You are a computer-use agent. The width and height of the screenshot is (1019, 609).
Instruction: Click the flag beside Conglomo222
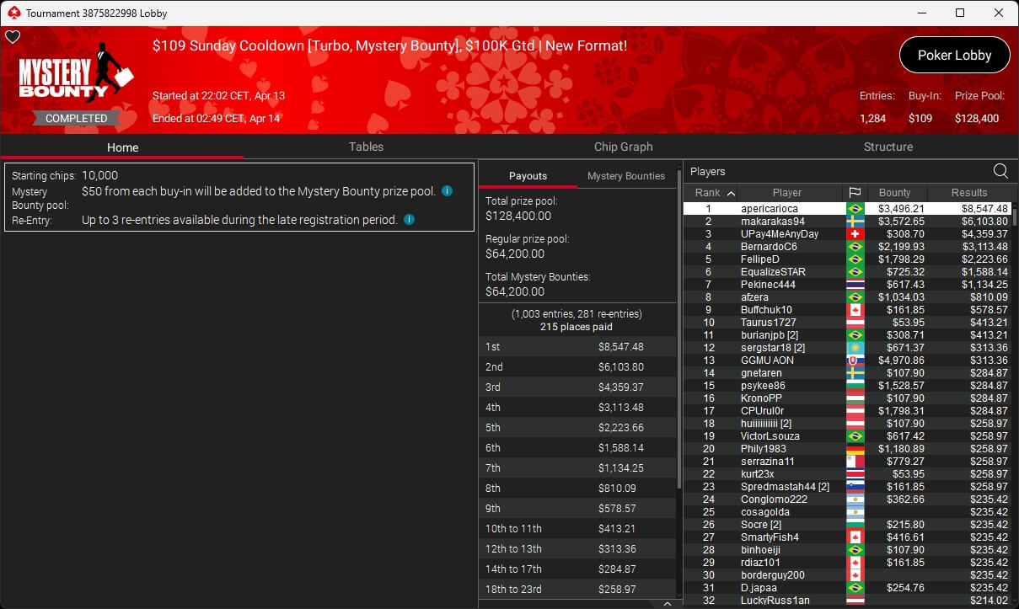pyautogui.click(x=855, y=499)
